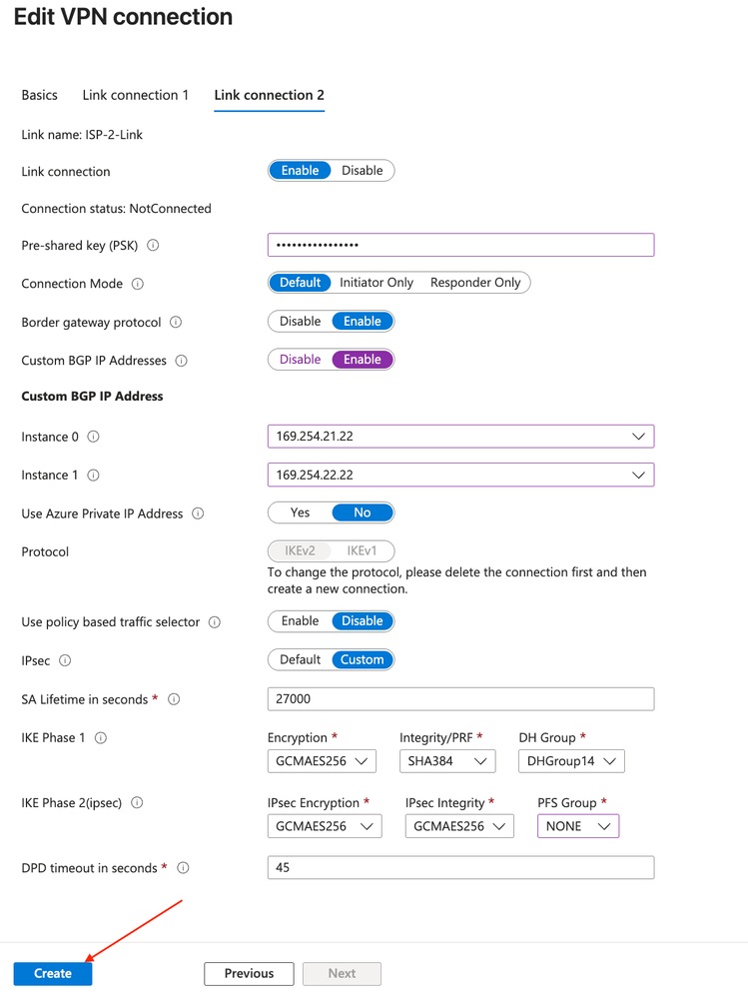748x998 pixels.
Task: Click the Pre-shared key field
Action: [460, 245]
